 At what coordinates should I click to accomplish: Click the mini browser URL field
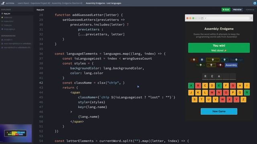[227, 18]
